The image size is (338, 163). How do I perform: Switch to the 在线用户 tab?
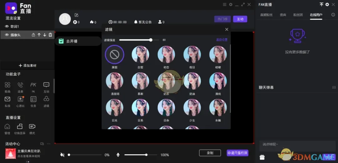[316, 15]
